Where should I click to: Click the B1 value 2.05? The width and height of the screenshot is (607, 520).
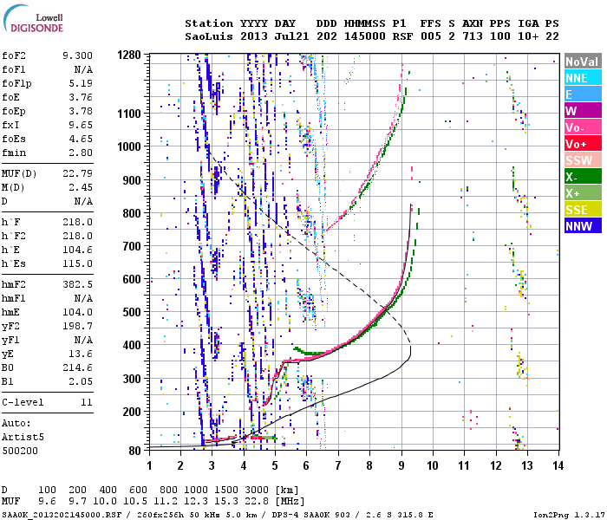coord(81,382)
